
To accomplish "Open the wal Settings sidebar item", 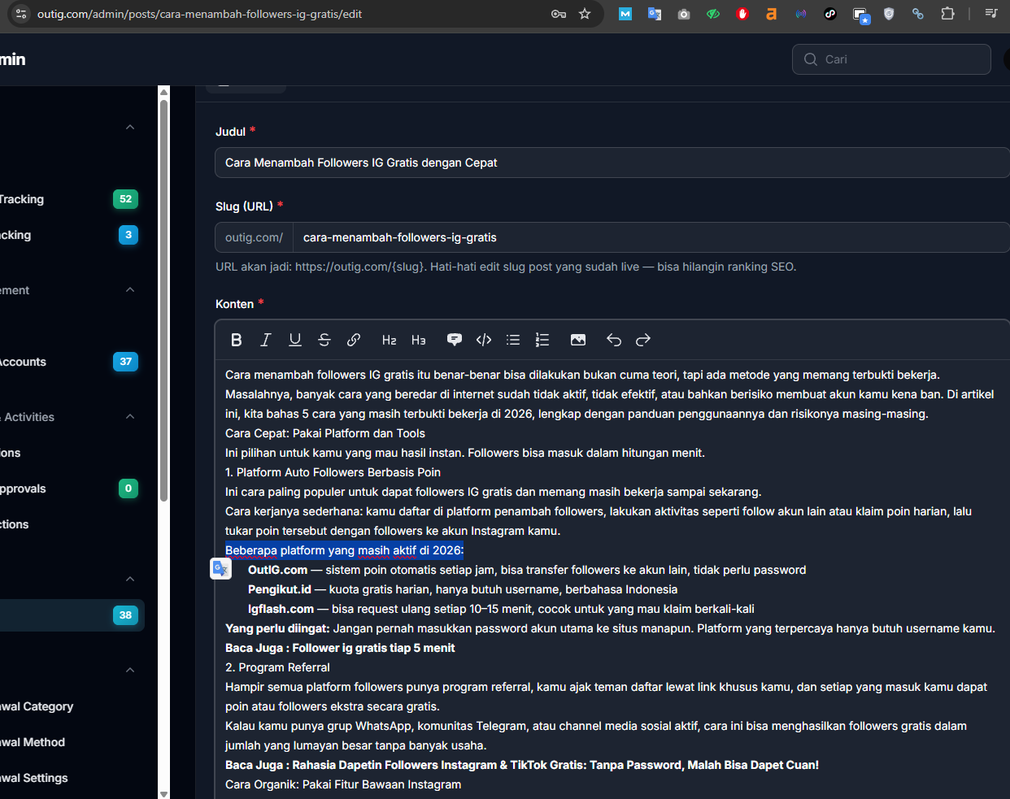I will pos(72,778).
